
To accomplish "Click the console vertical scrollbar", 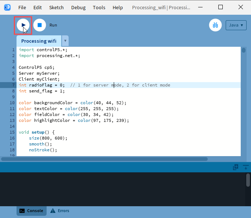I will [248, 180].
